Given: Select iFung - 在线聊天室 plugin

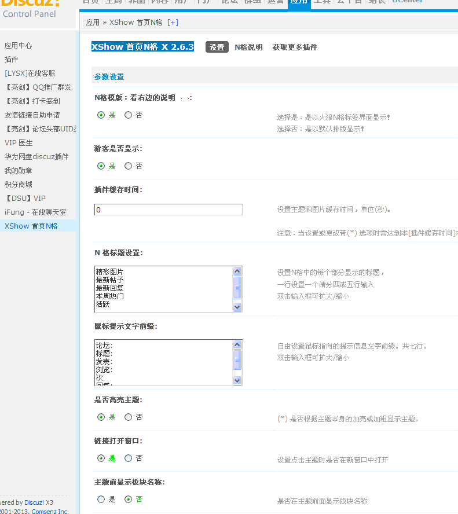Looking at the screenshot, I should click(x=37, y=212).
